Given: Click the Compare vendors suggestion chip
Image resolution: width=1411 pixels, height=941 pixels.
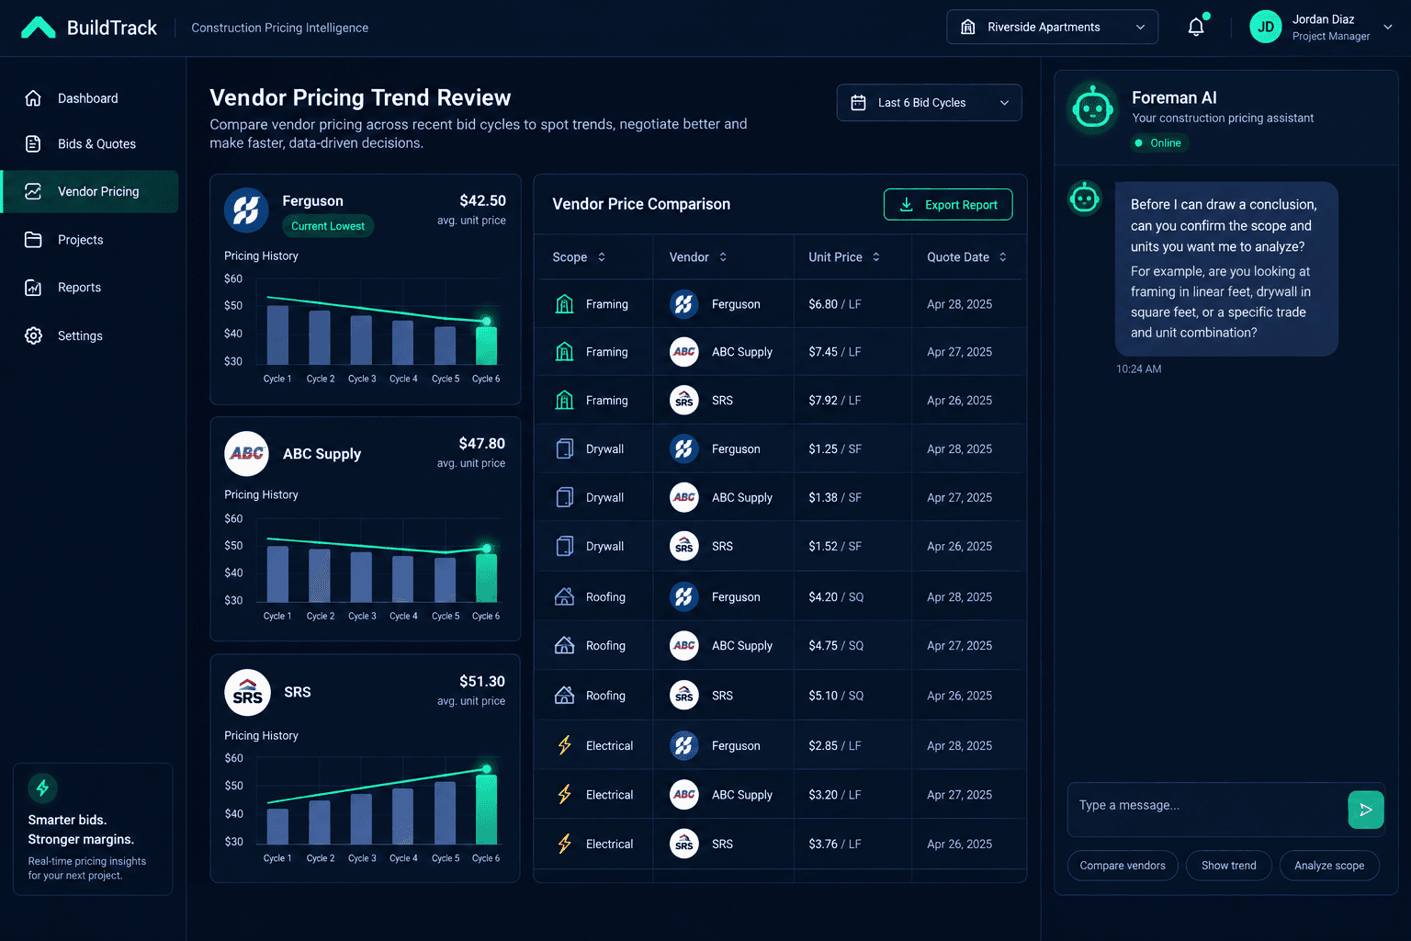Looking at the screenshot, I should (1123, 866).
